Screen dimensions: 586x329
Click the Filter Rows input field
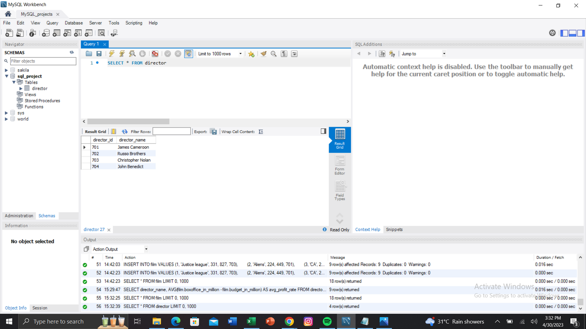pyautogui.click(x=172, y=131)
